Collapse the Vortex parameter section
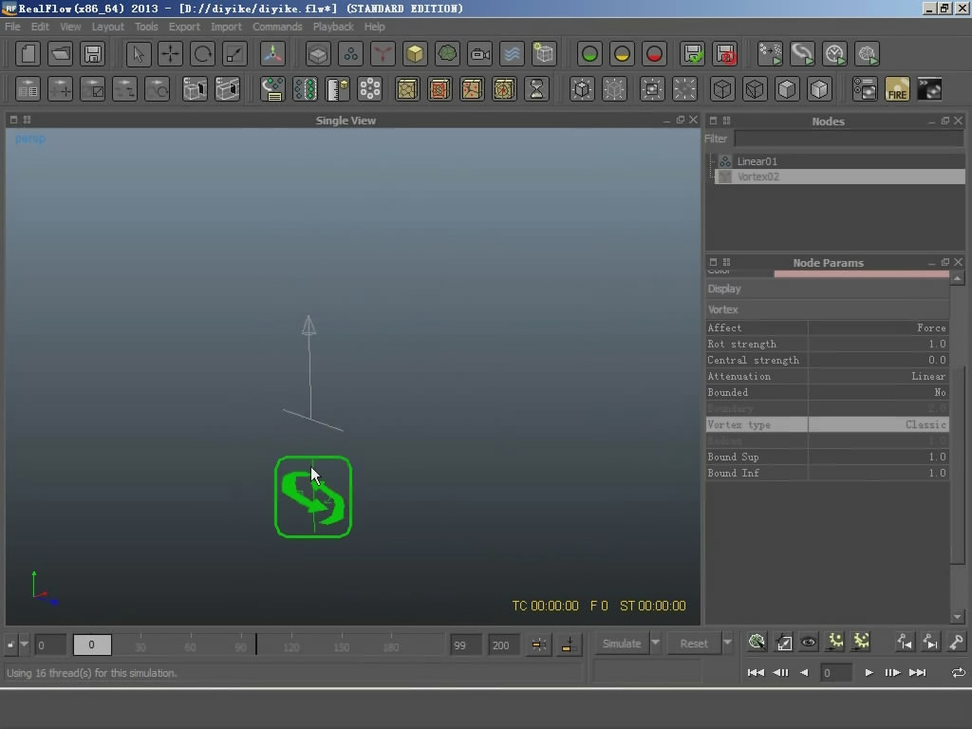The width and height of the screenshot is (972, 729). click(x=827, y=309)
